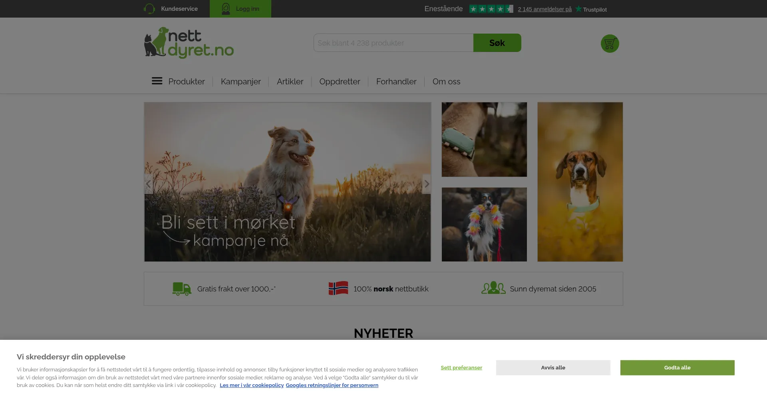Go to previous banner slide
Screen dimensions: 767x397
click(148, 184)
